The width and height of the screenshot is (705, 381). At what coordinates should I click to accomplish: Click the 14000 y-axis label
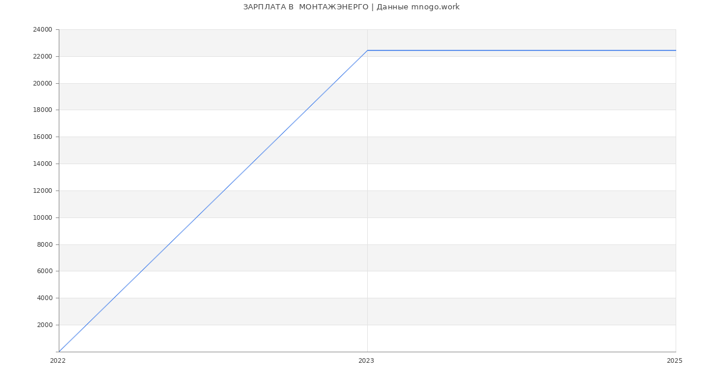point(42,164)
